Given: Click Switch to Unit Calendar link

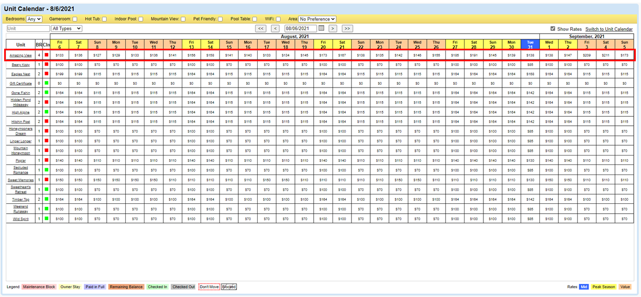Looking at the screenshot, I should [x=609, y=29].
